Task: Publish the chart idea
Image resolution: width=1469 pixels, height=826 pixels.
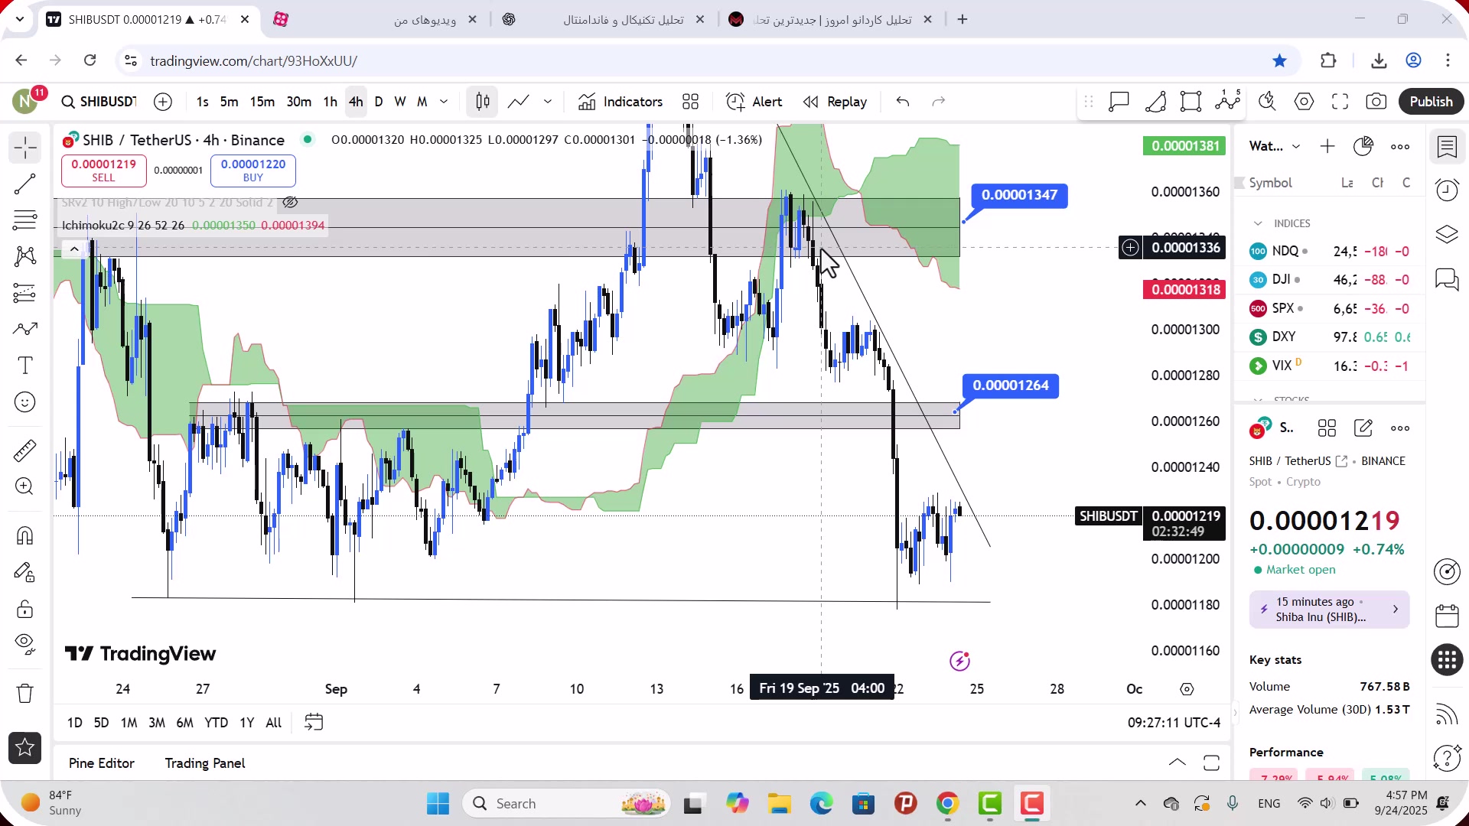Action: click(x=1432, y=102)
